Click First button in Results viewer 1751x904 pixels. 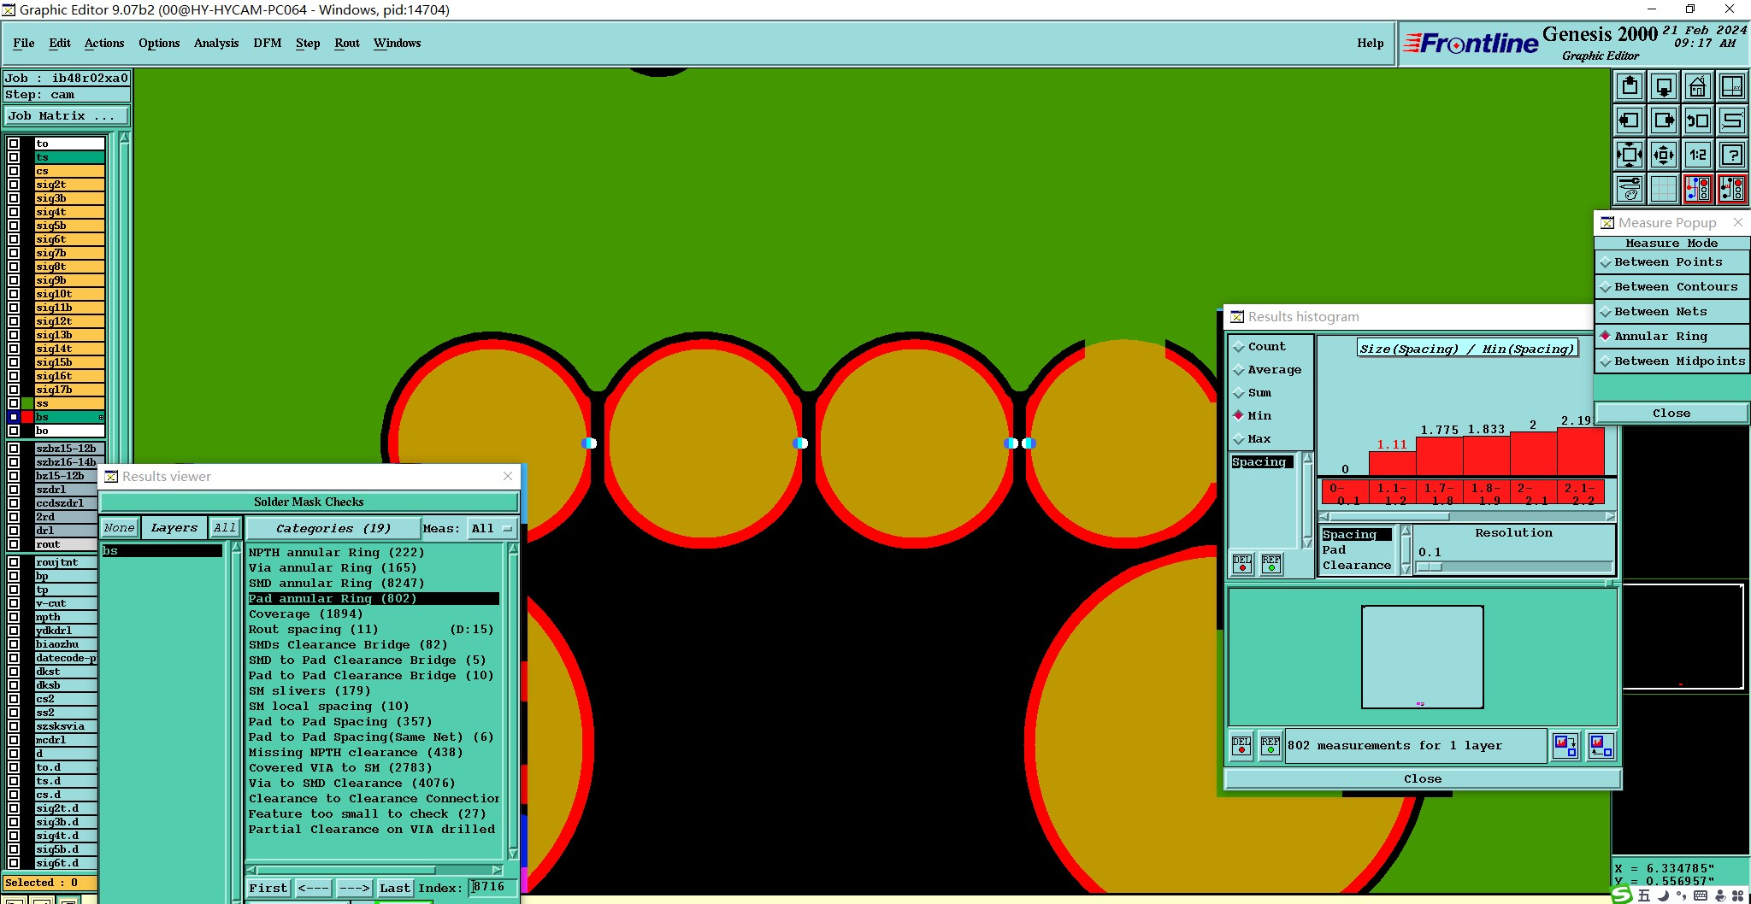click(x=268, y=889)
